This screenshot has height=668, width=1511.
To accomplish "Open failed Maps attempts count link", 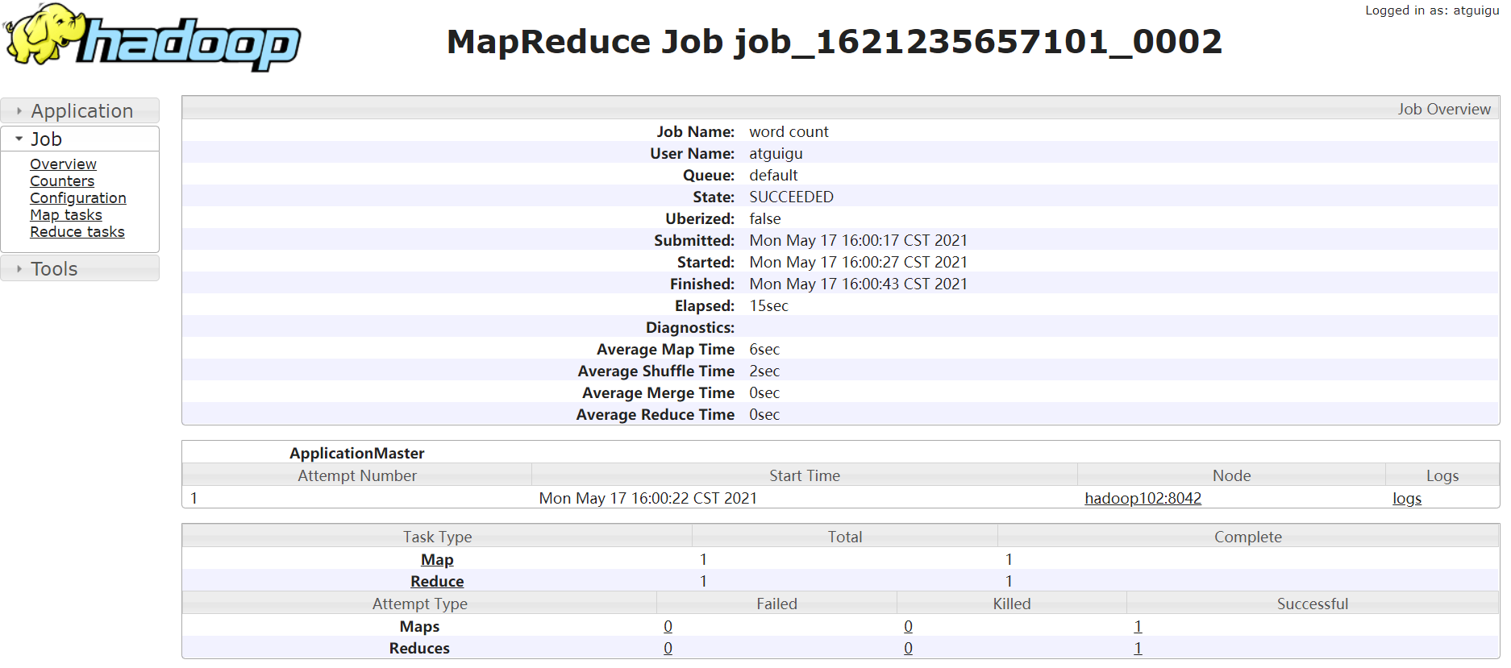I will tap(668, 626).
